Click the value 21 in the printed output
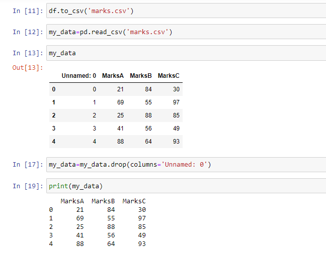326x254 pixels. pyautogui.click(x=80, y=210)
